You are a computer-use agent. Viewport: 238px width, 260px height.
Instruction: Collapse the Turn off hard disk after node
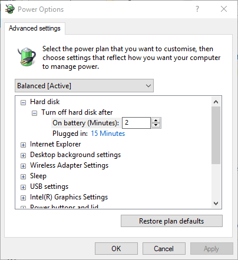[x=34, y=113]
